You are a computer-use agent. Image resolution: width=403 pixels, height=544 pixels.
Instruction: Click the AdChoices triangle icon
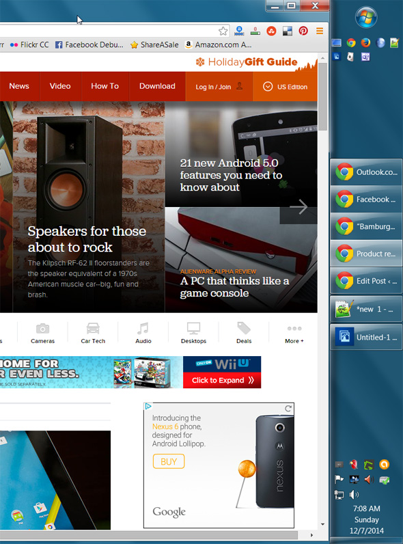click(148, 406)
